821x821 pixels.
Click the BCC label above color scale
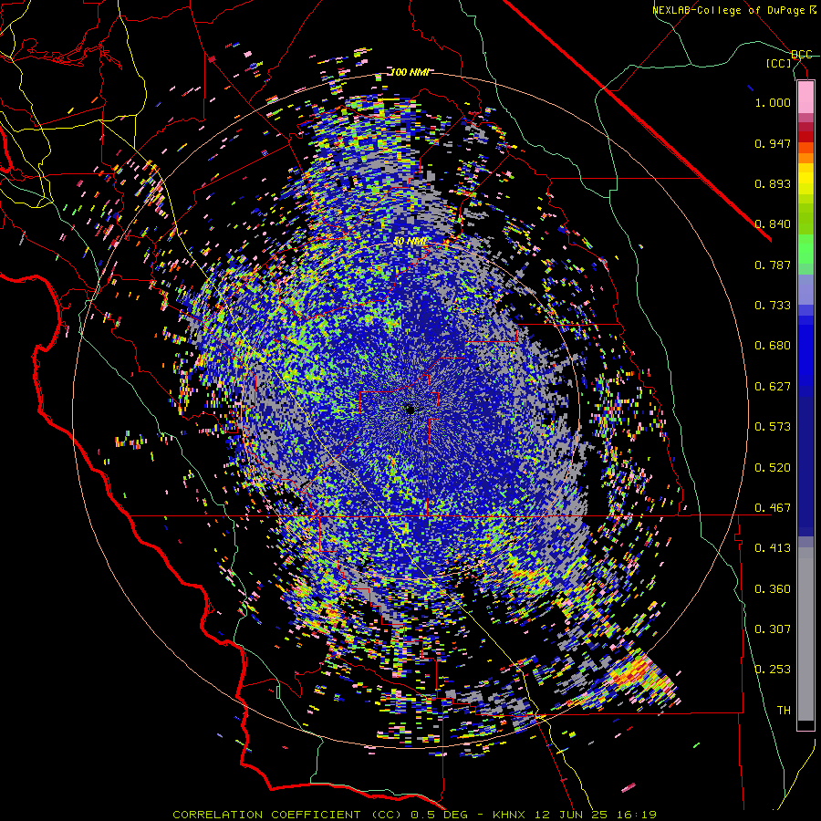pyautogui.click(x=802, y=55)
